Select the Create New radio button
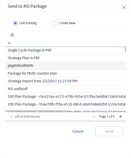Image resolution: width=131 pixels, height=158 pixels. coord(55,23)
